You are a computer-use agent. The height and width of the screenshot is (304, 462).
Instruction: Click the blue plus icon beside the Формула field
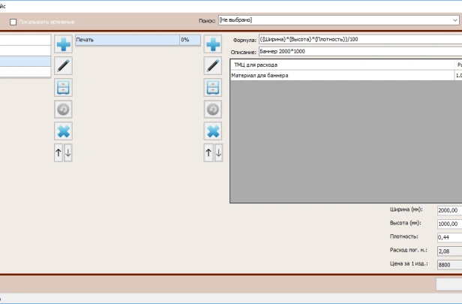click(214, 44)
